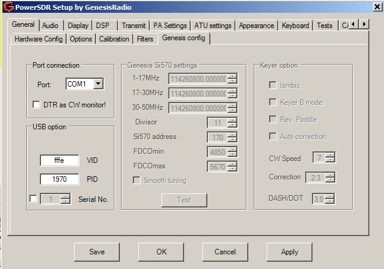Click the Save button
The image size is (384, 269).
pos(97,252)
